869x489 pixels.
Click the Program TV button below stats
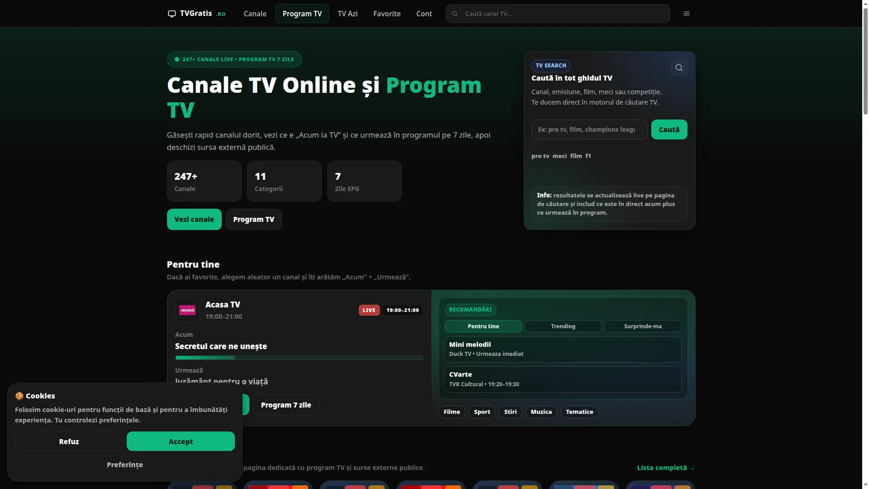pyautogui.click(x=253, y=219)
